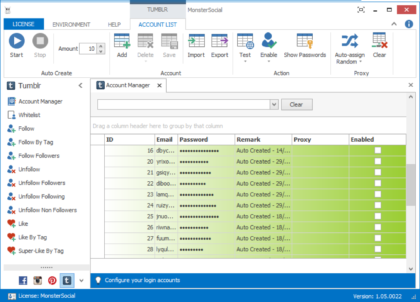Image resolution: width=420 pixels, height=302 pixels.
Task: Clear proxies using ribbon Clear icon
Action: tap(380, 41)
